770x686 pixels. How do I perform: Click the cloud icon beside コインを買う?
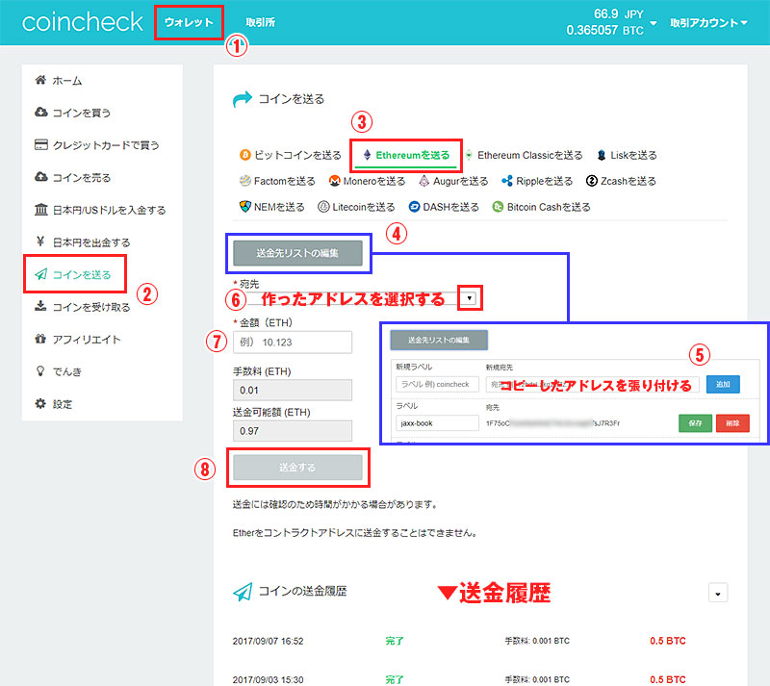[x=40, y=112]
